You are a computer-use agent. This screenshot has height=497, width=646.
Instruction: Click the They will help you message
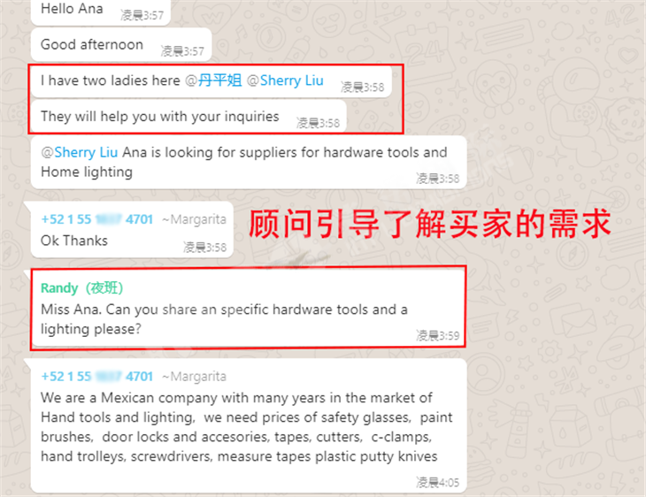pyautogui.click(x=188, y=117)
